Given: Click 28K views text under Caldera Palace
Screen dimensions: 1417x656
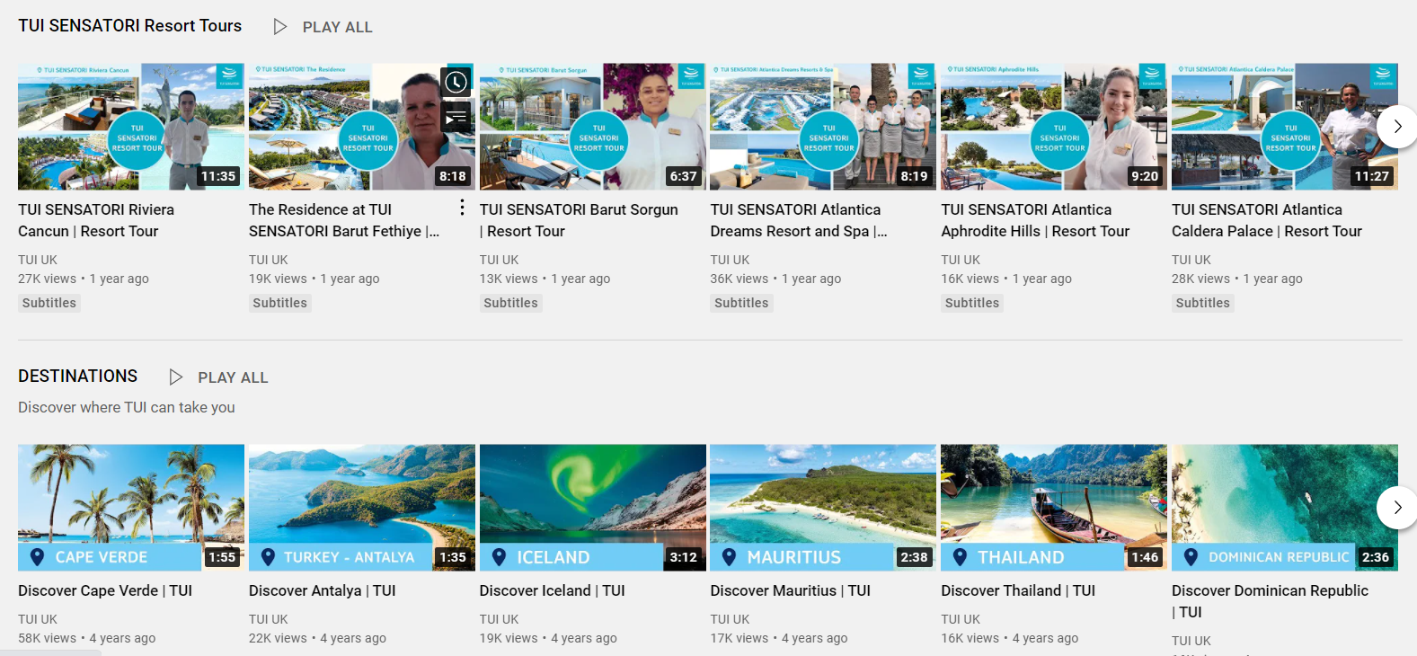Looking at the screenshot, I should click(x=1201, y=279).
